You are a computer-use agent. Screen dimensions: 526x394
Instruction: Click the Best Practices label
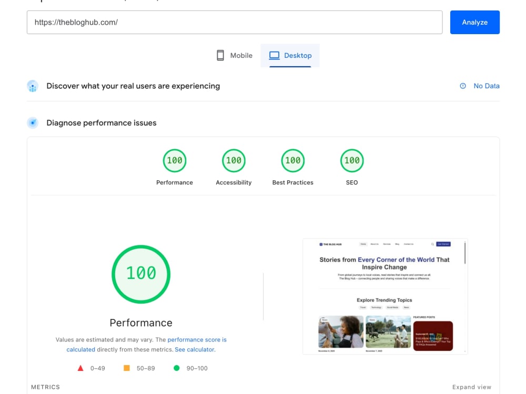click(x=293, y=183)
